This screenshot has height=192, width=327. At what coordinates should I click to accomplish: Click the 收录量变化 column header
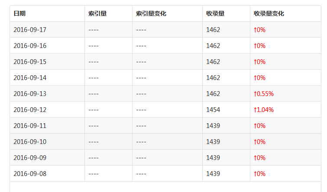269,14
